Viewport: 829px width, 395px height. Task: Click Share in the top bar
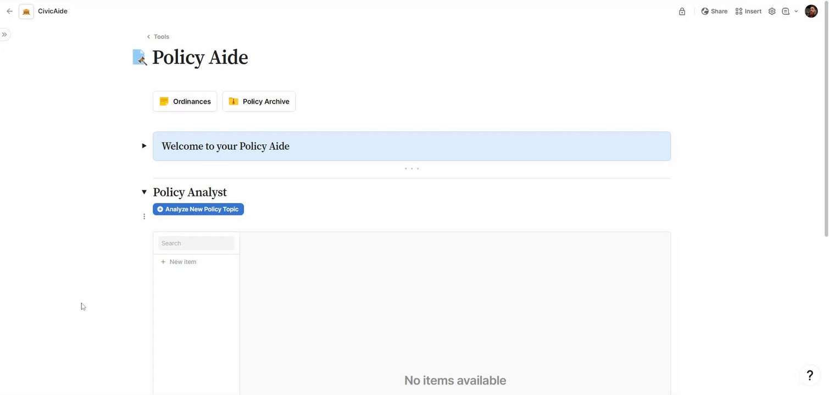click(714, 11)
